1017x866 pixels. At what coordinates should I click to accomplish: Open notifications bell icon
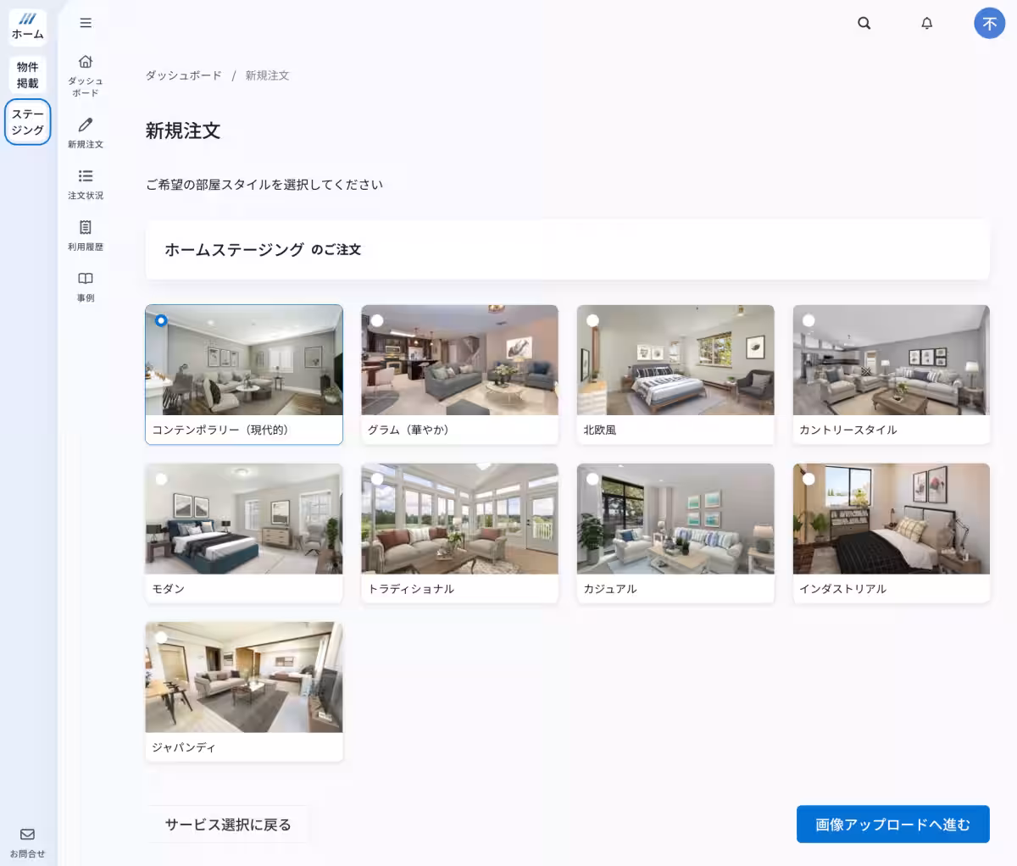point(926,23)
